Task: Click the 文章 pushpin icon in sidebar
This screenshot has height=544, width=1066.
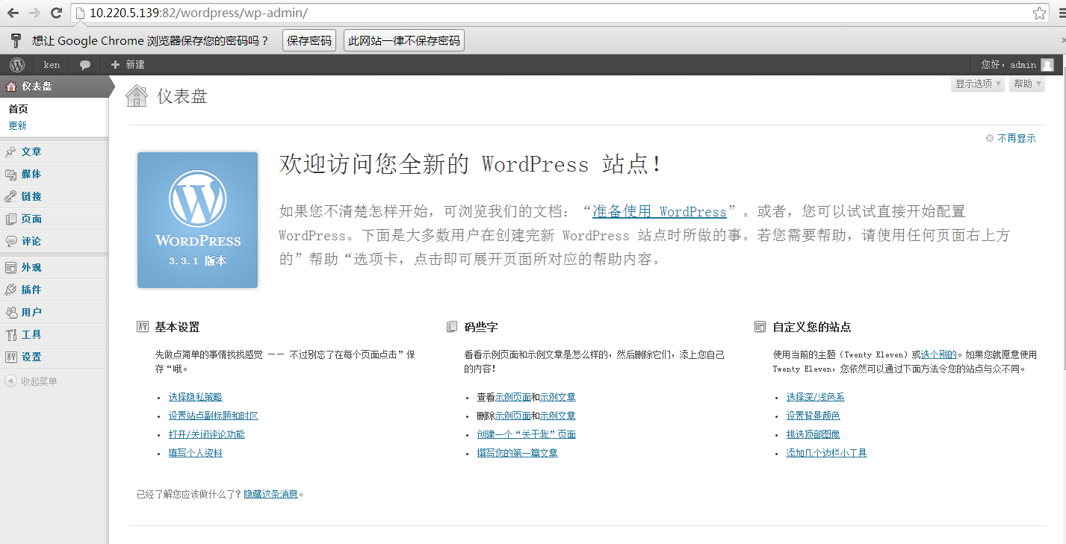Action: coord(10,151)
